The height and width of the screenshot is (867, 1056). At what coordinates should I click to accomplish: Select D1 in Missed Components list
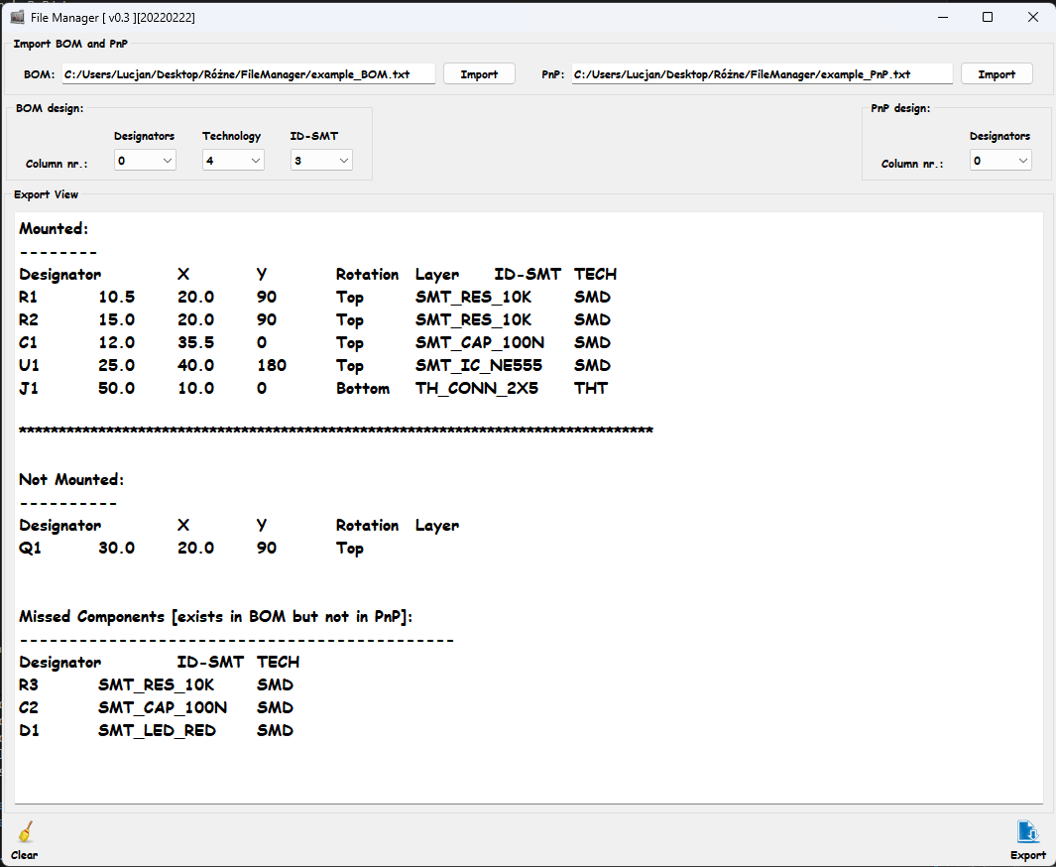[x=29, y=731]
